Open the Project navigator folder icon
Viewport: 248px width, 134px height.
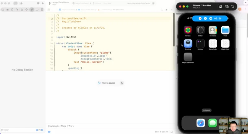coord(3,10)
